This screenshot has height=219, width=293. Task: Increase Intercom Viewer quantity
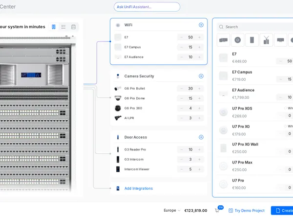(x=199, y=169)
